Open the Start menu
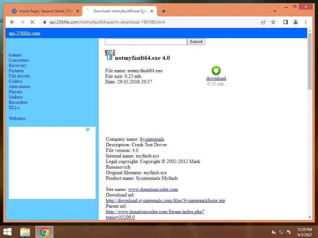Image resolution: width=318 pixels, height=238 pixels. [7, 232]
